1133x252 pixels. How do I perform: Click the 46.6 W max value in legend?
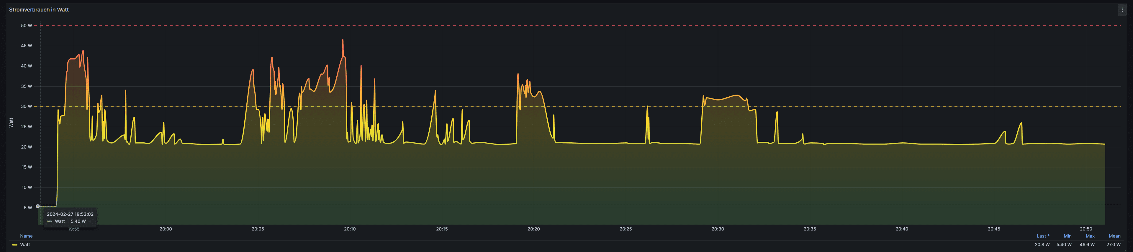click(x=1087, y=245)
